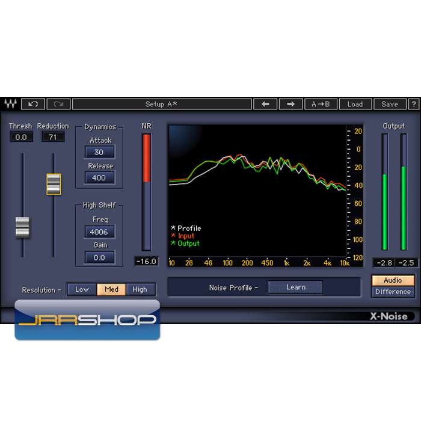Open the Load preset menu
The height and width of the screenshot is (421, 421).
pos(355,104)
